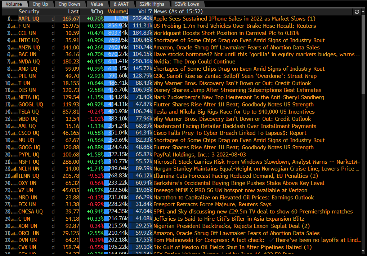Sort by the Security column header
The height and width of the screenshot is (256, 367).
[x=29, y=12]
